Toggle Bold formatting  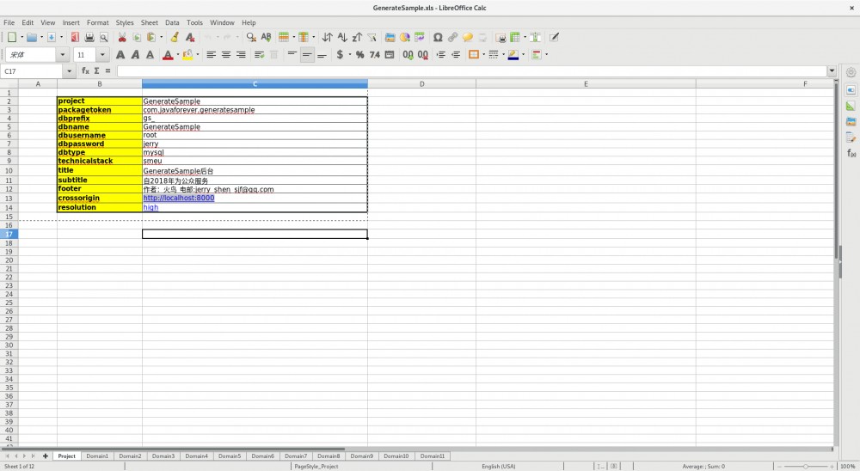pyautogui.click(x=120, y=54)
